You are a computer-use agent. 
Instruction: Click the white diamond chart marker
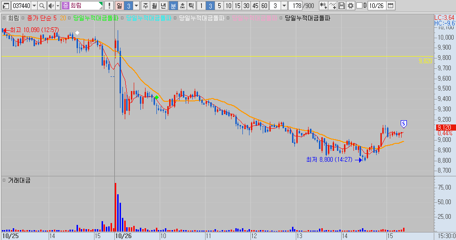(x=77, y=33)
